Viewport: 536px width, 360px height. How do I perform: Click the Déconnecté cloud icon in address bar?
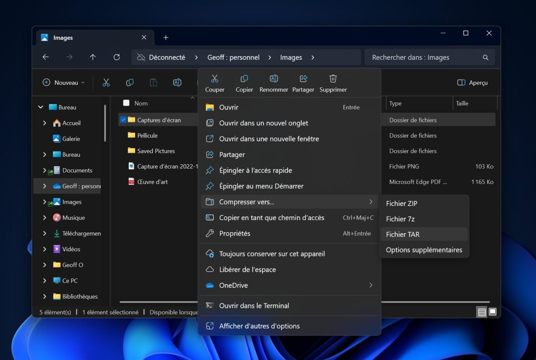coord(141,58)
